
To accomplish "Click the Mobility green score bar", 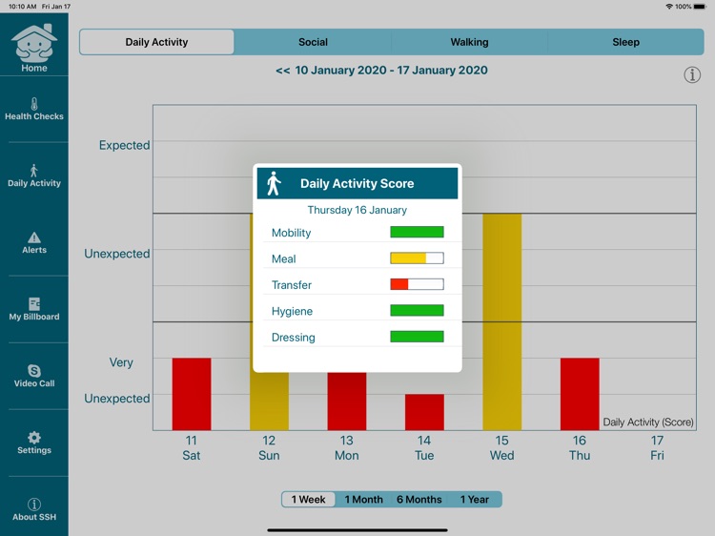I will (417, 232).
